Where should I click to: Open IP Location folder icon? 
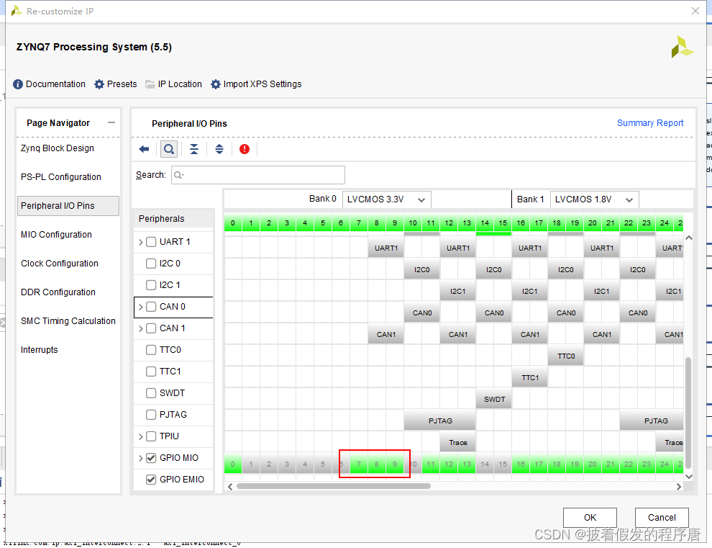point(150,84)
